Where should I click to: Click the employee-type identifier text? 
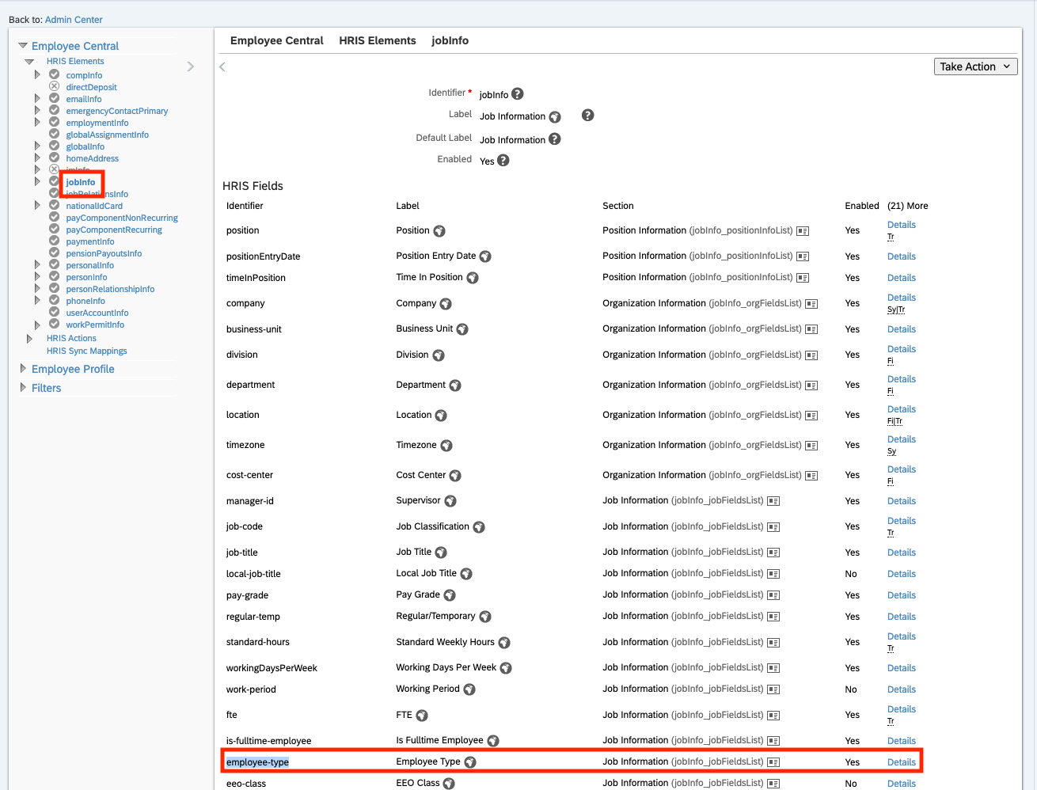click(x=257, y=762)
